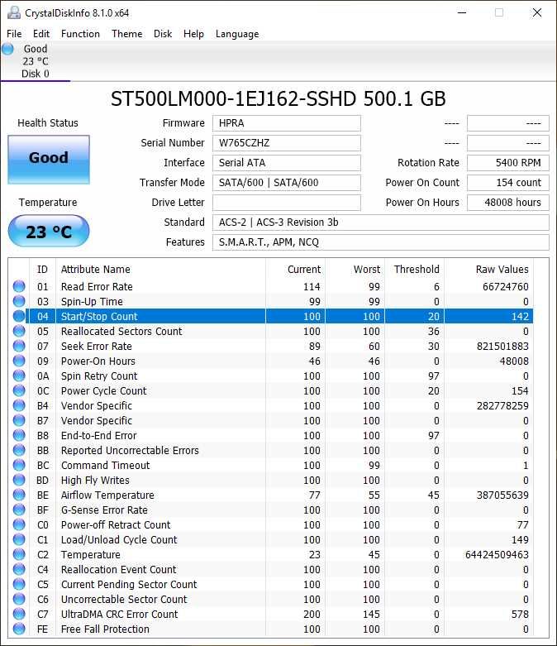Viewport: 557px width, 646px height.
Task: Click the 23 °C temperature button
Action: pyautogui.click(x=49, y=232)
